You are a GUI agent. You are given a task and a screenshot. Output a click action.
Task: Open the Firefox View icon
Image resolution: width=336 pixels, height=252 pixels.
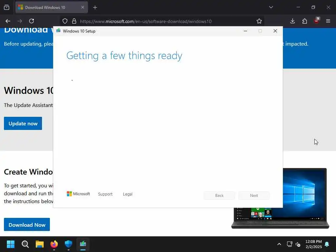[7, 7]
